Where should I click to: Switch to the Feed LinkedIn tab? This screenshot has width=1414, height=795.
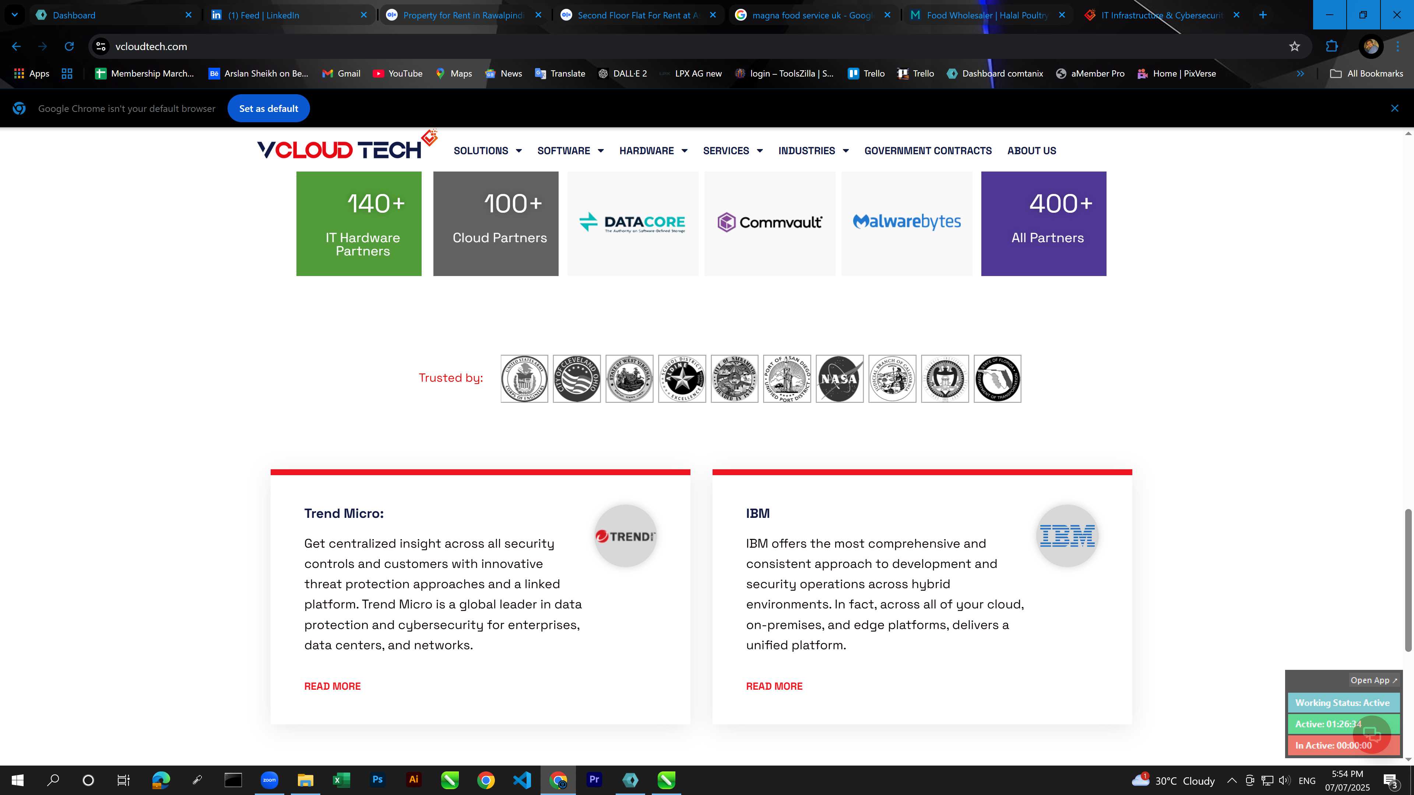click(289, 15)
